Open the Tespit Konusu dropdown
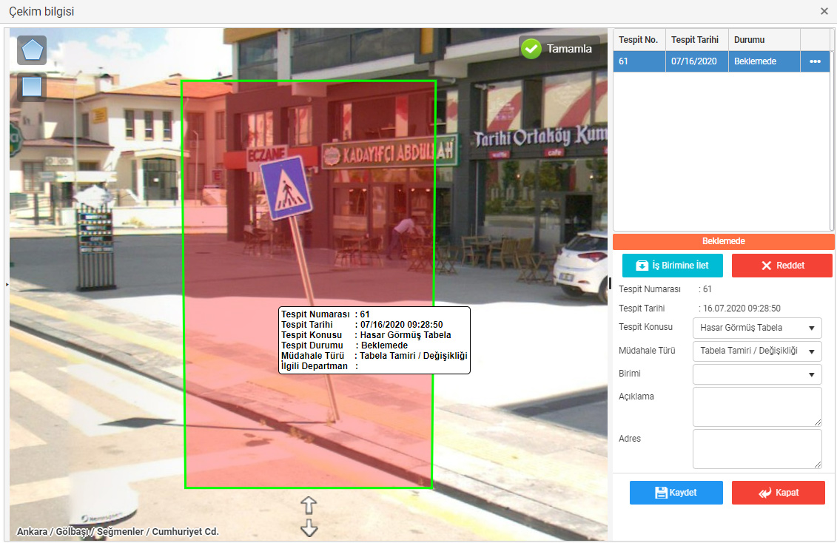The width and height of the screenshot is (837, 543). [756, 328]
